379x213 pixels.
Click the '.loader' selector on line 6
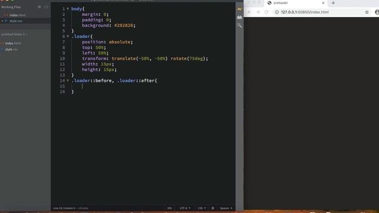tap(81, 37)
